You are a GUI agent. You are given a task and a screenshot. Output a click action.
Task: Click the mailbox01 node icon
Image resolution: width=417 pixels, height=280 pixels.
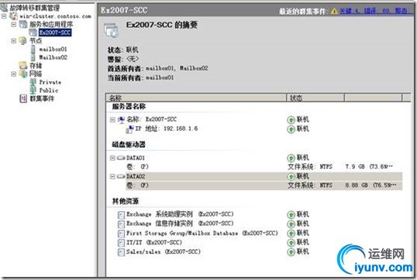tap(33, 49)
